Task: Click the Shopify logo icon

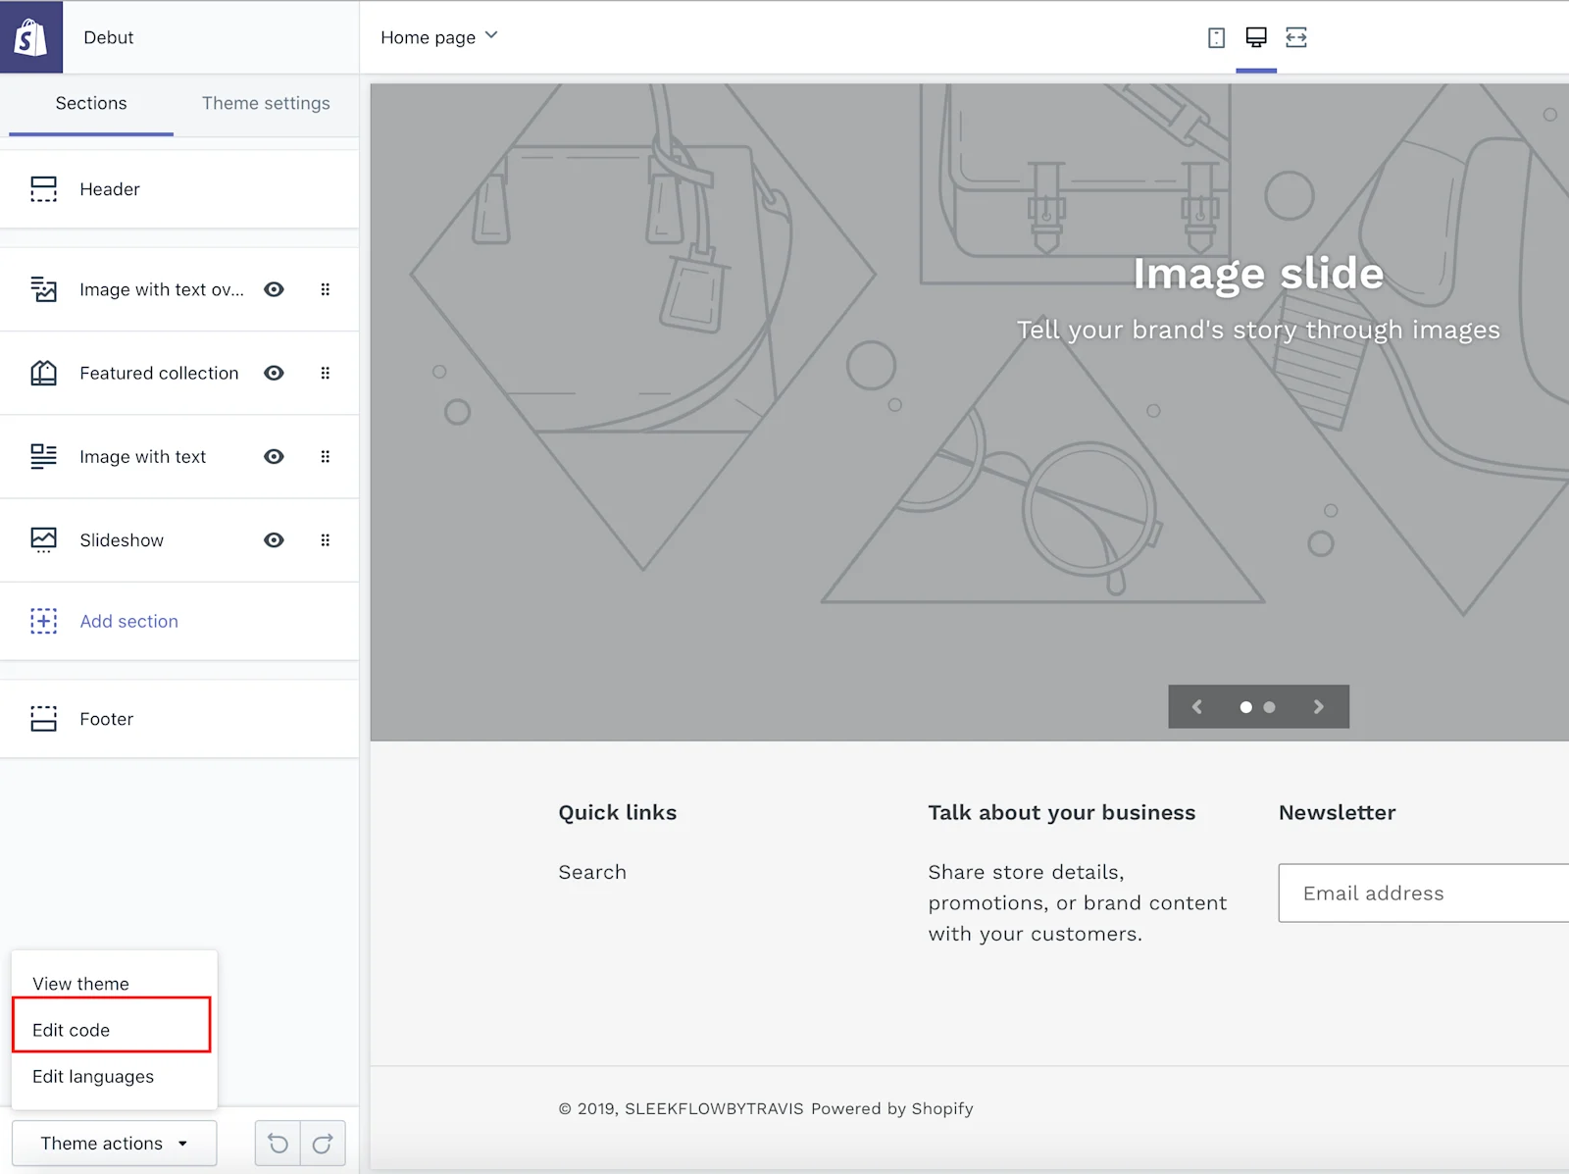Action: (30, 36)
